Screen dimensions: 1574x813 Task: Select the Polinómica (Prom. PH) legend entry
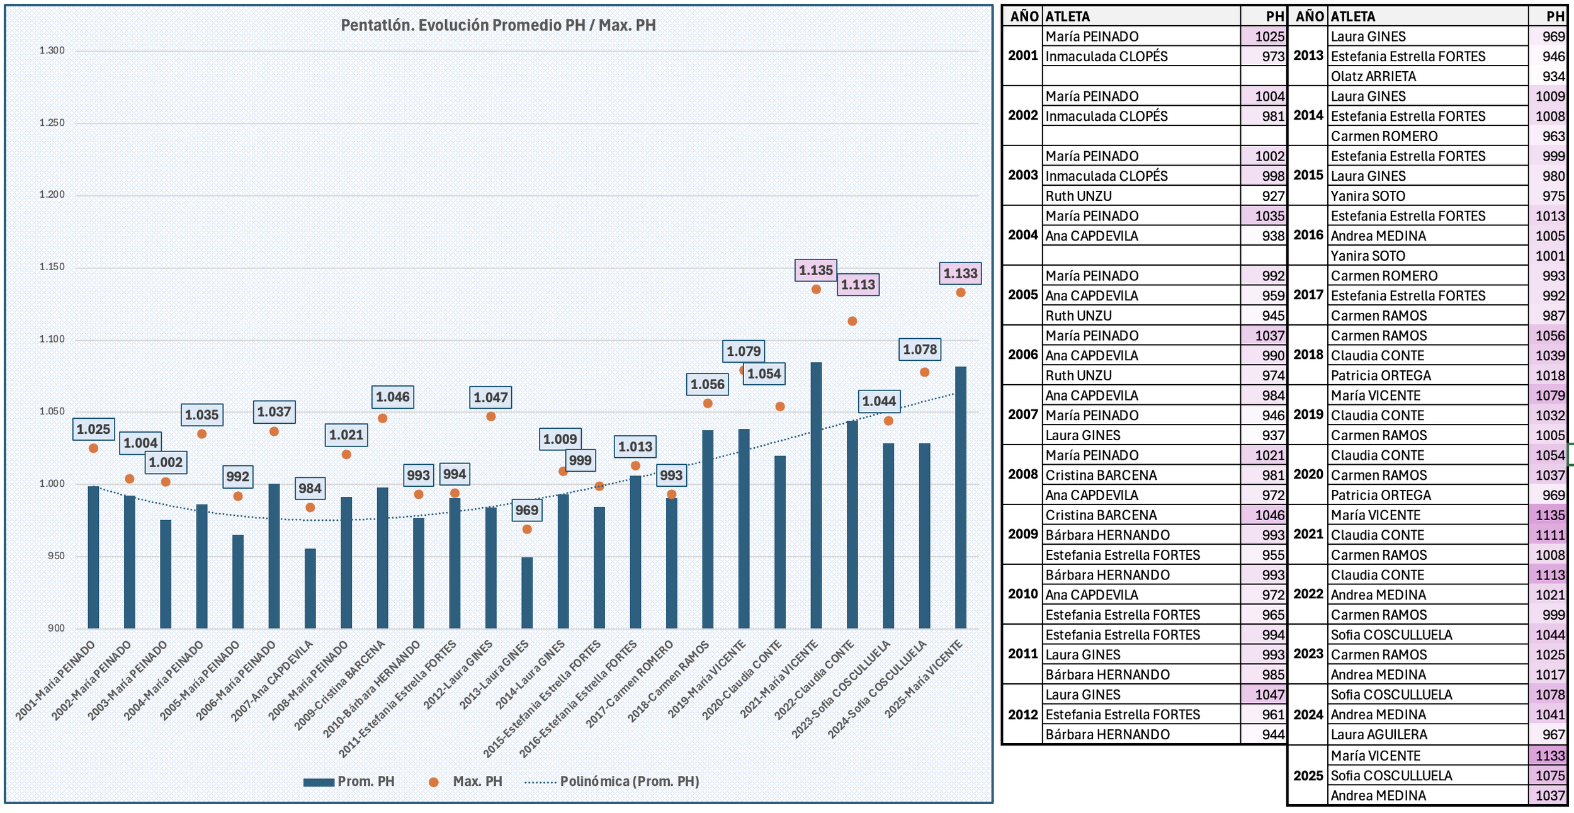(629, 782)
